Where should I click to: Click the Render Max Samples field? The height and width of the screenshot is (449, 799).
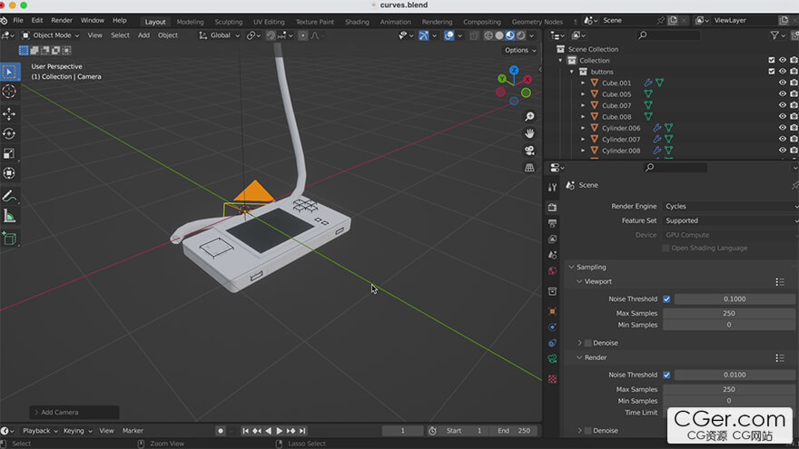(x=729, y=389)
